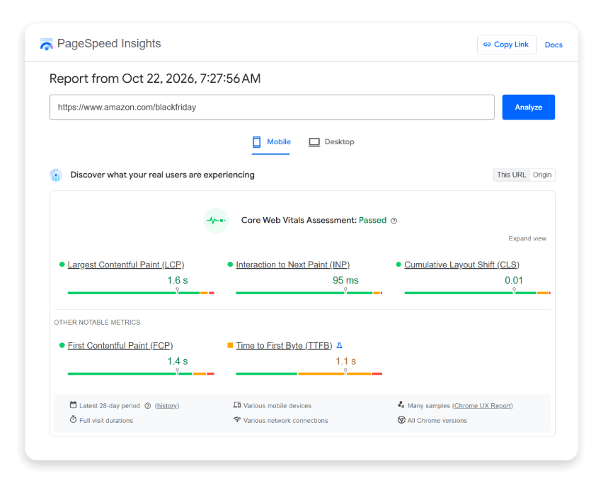Click the Passed assessment status text
The width and height of the screenshot is (603, 488).
pyautogui.click(x=372, y=220)
